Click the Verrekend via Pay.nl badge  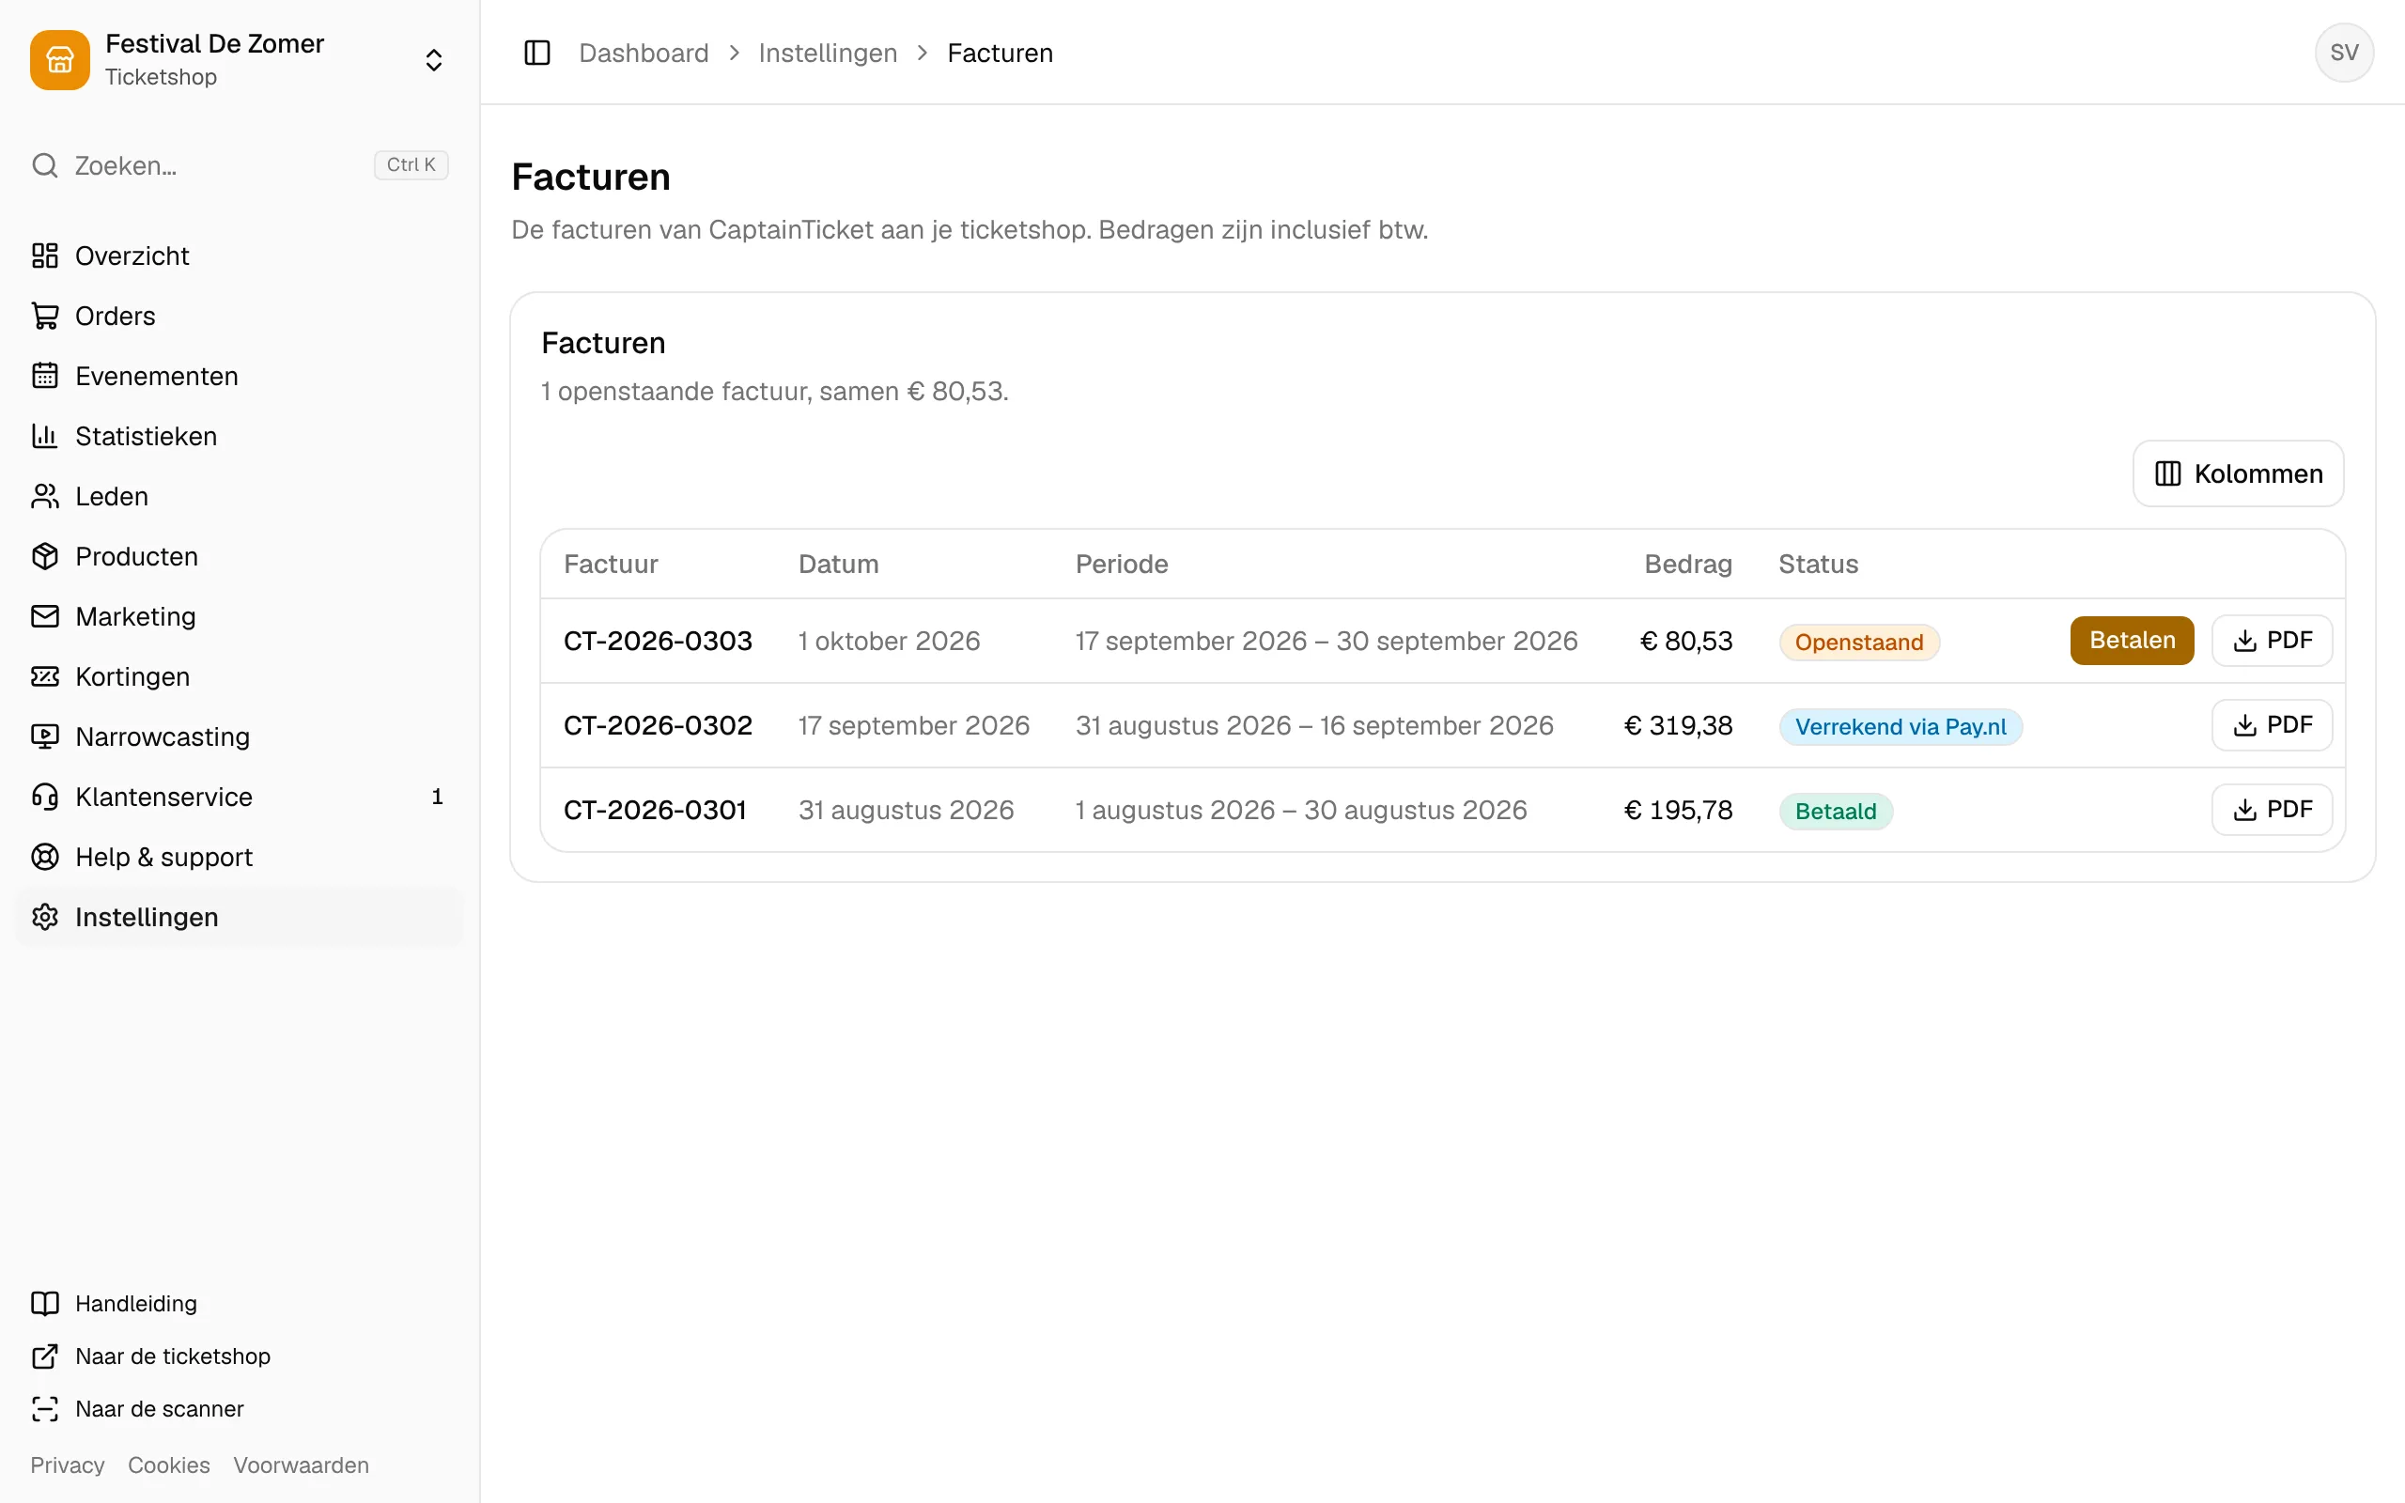click(1901, 727)
